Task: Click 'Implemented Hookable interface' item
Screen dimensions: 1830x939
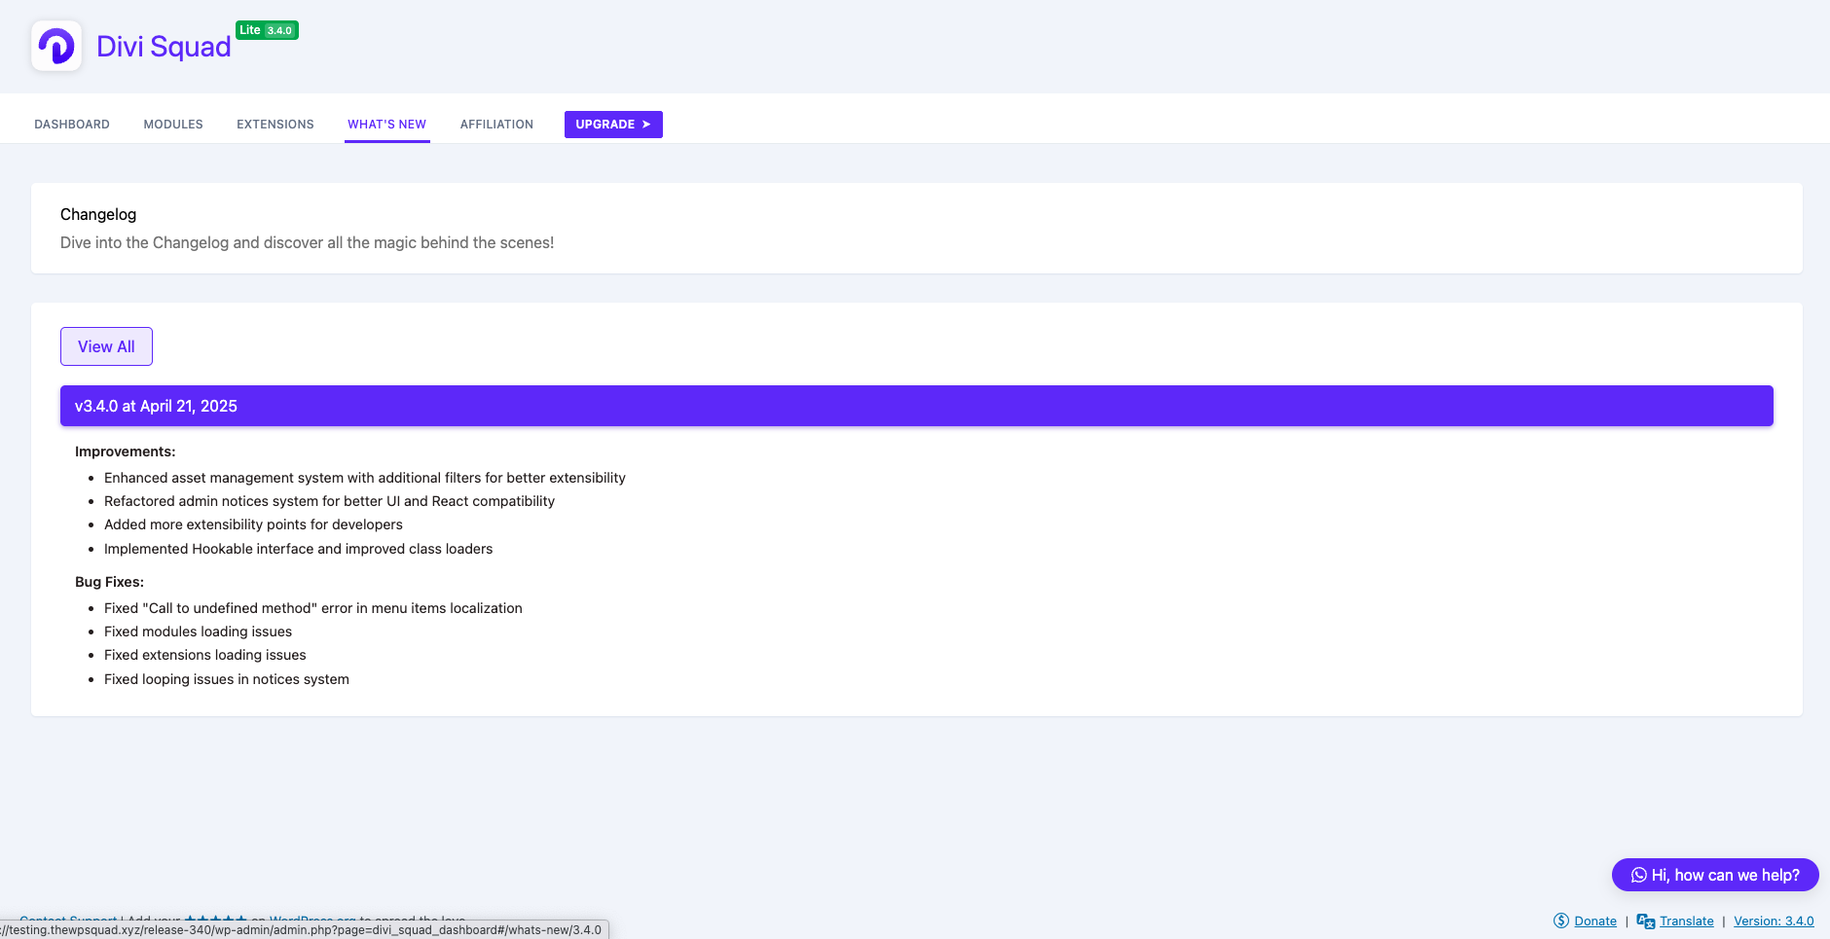Action: 299,549
